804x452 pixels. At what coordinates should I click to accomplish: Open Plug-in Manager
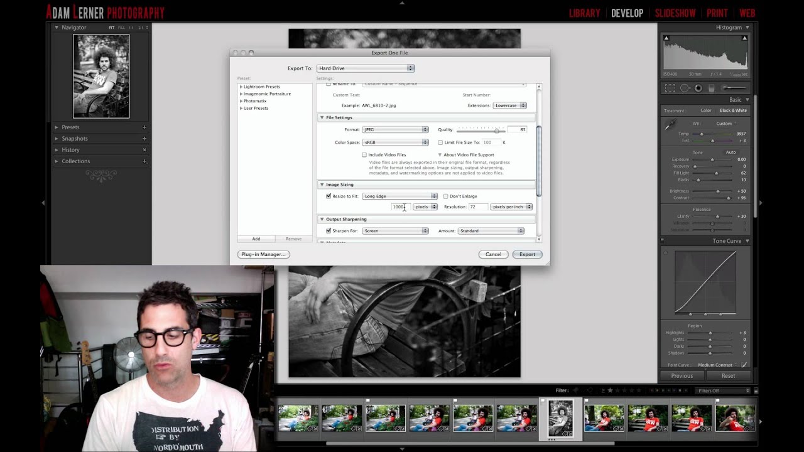[x=264, y=254]
